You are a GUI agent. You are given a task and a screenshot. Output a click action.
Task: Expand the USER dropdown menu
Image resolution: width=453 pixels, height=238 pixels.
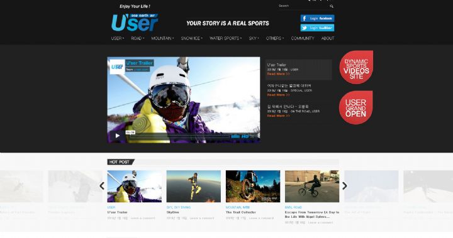(118, 38)
